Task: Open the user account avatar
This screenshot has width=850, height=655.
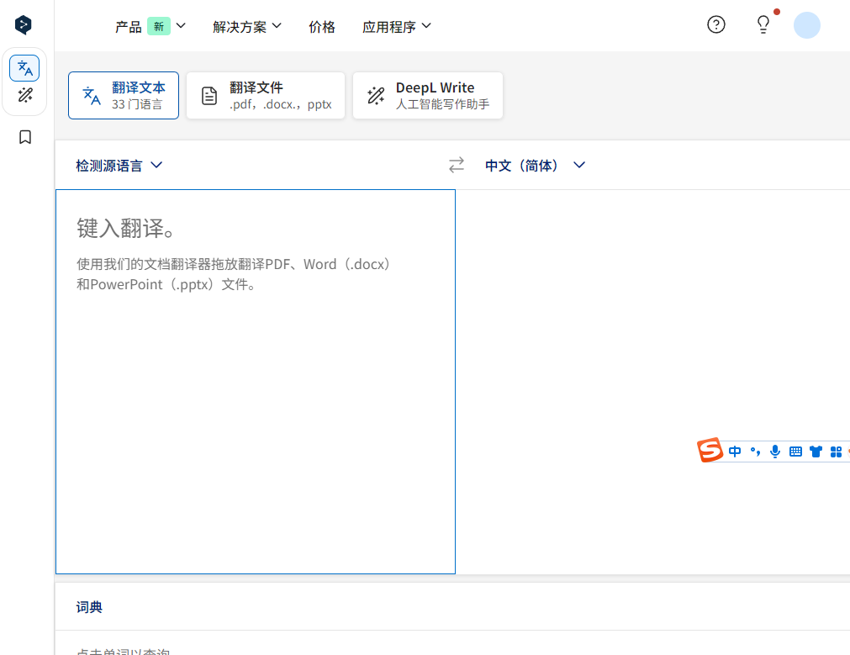Action: coord(806,25)
